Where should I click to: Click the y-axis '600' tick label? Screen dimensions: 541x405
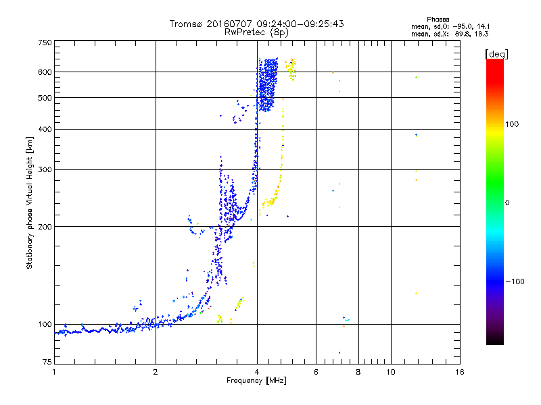[45, 72]
